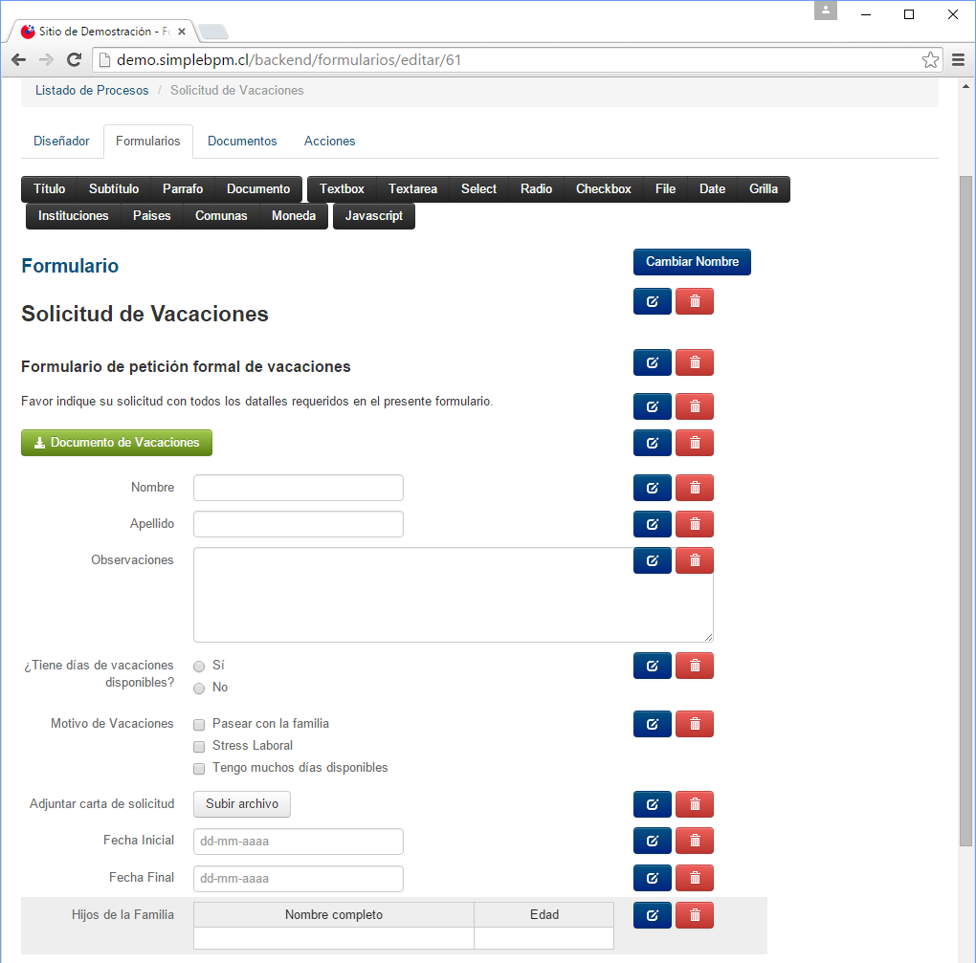Click into the Observaciones text area
The height and width of the screenshot is (963, 976).
coord(454,595)
